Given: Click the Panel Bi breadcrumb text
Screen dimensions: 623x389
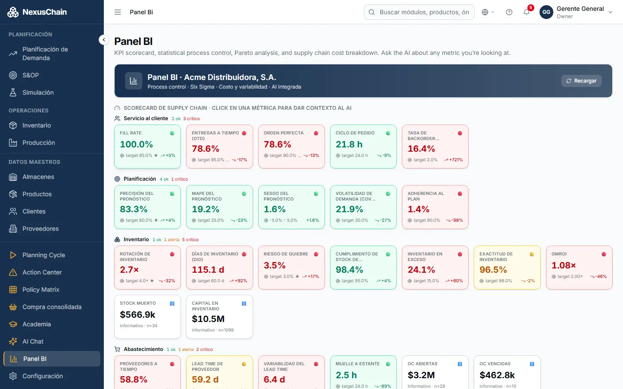Looking at the screenshot, I should pyautogui.click(x=141, y=12).
